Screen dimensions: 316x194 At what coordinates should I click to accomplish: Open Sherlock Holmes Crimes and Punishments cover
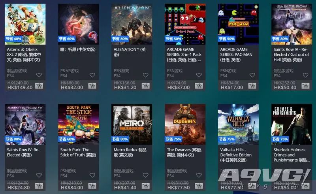[292, 124]
